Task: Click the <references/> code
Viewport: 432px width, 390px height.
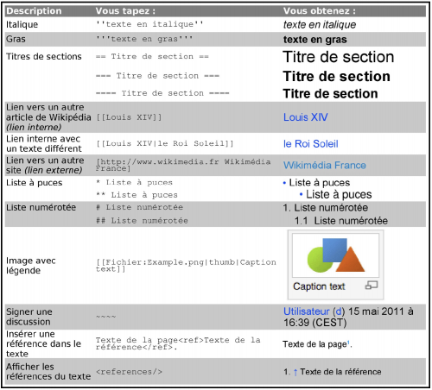Action: click(129, 372)
